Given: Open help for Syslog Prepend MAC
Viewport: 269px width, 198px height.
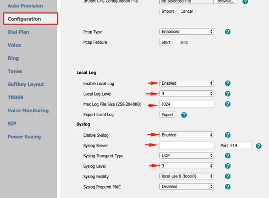Looking at the screenshot, I should tap(227, 187).
